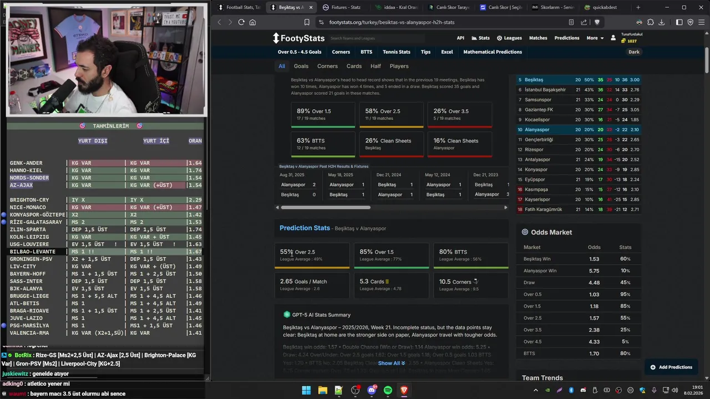Click the browser address bar URL
The width and height of the screenshot is (710, 399).
point(392,22)
